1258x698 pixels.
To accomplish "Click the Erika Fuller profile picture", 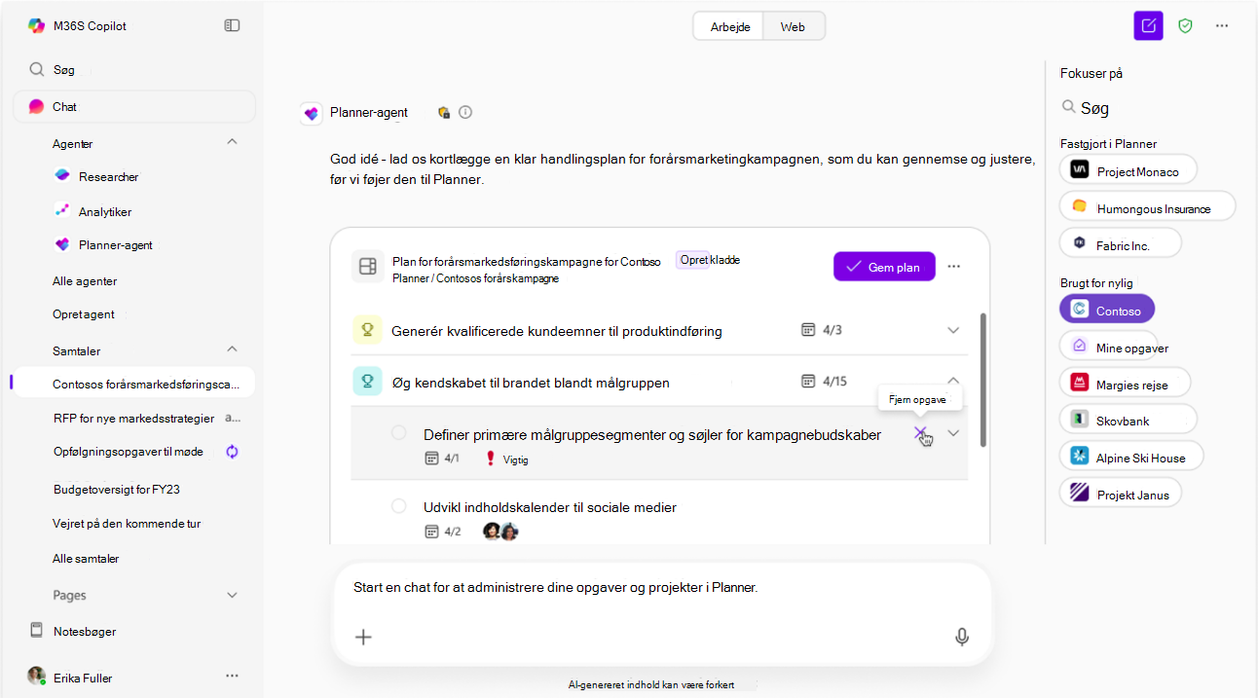I will pos(36,676).
